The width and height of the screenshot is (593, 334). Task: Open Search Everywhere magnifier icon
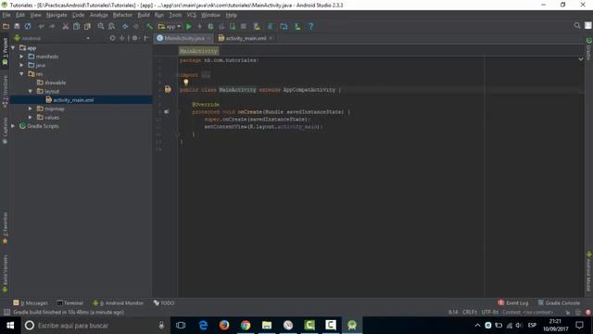click(x=576, y=26)
